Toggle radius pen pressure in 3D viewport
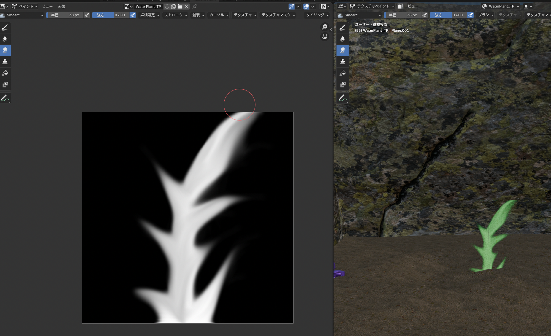551x336 pixels. coord(425,15)
